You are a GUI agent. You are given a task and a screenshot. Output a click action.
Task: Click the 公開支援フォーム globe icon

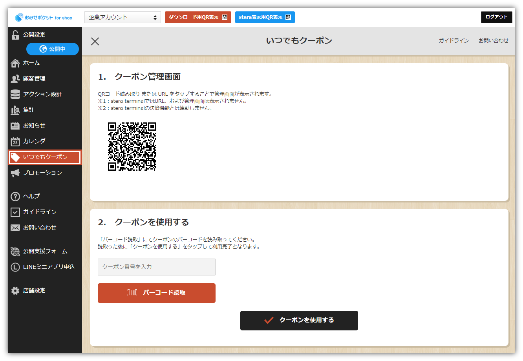point(15,252)
